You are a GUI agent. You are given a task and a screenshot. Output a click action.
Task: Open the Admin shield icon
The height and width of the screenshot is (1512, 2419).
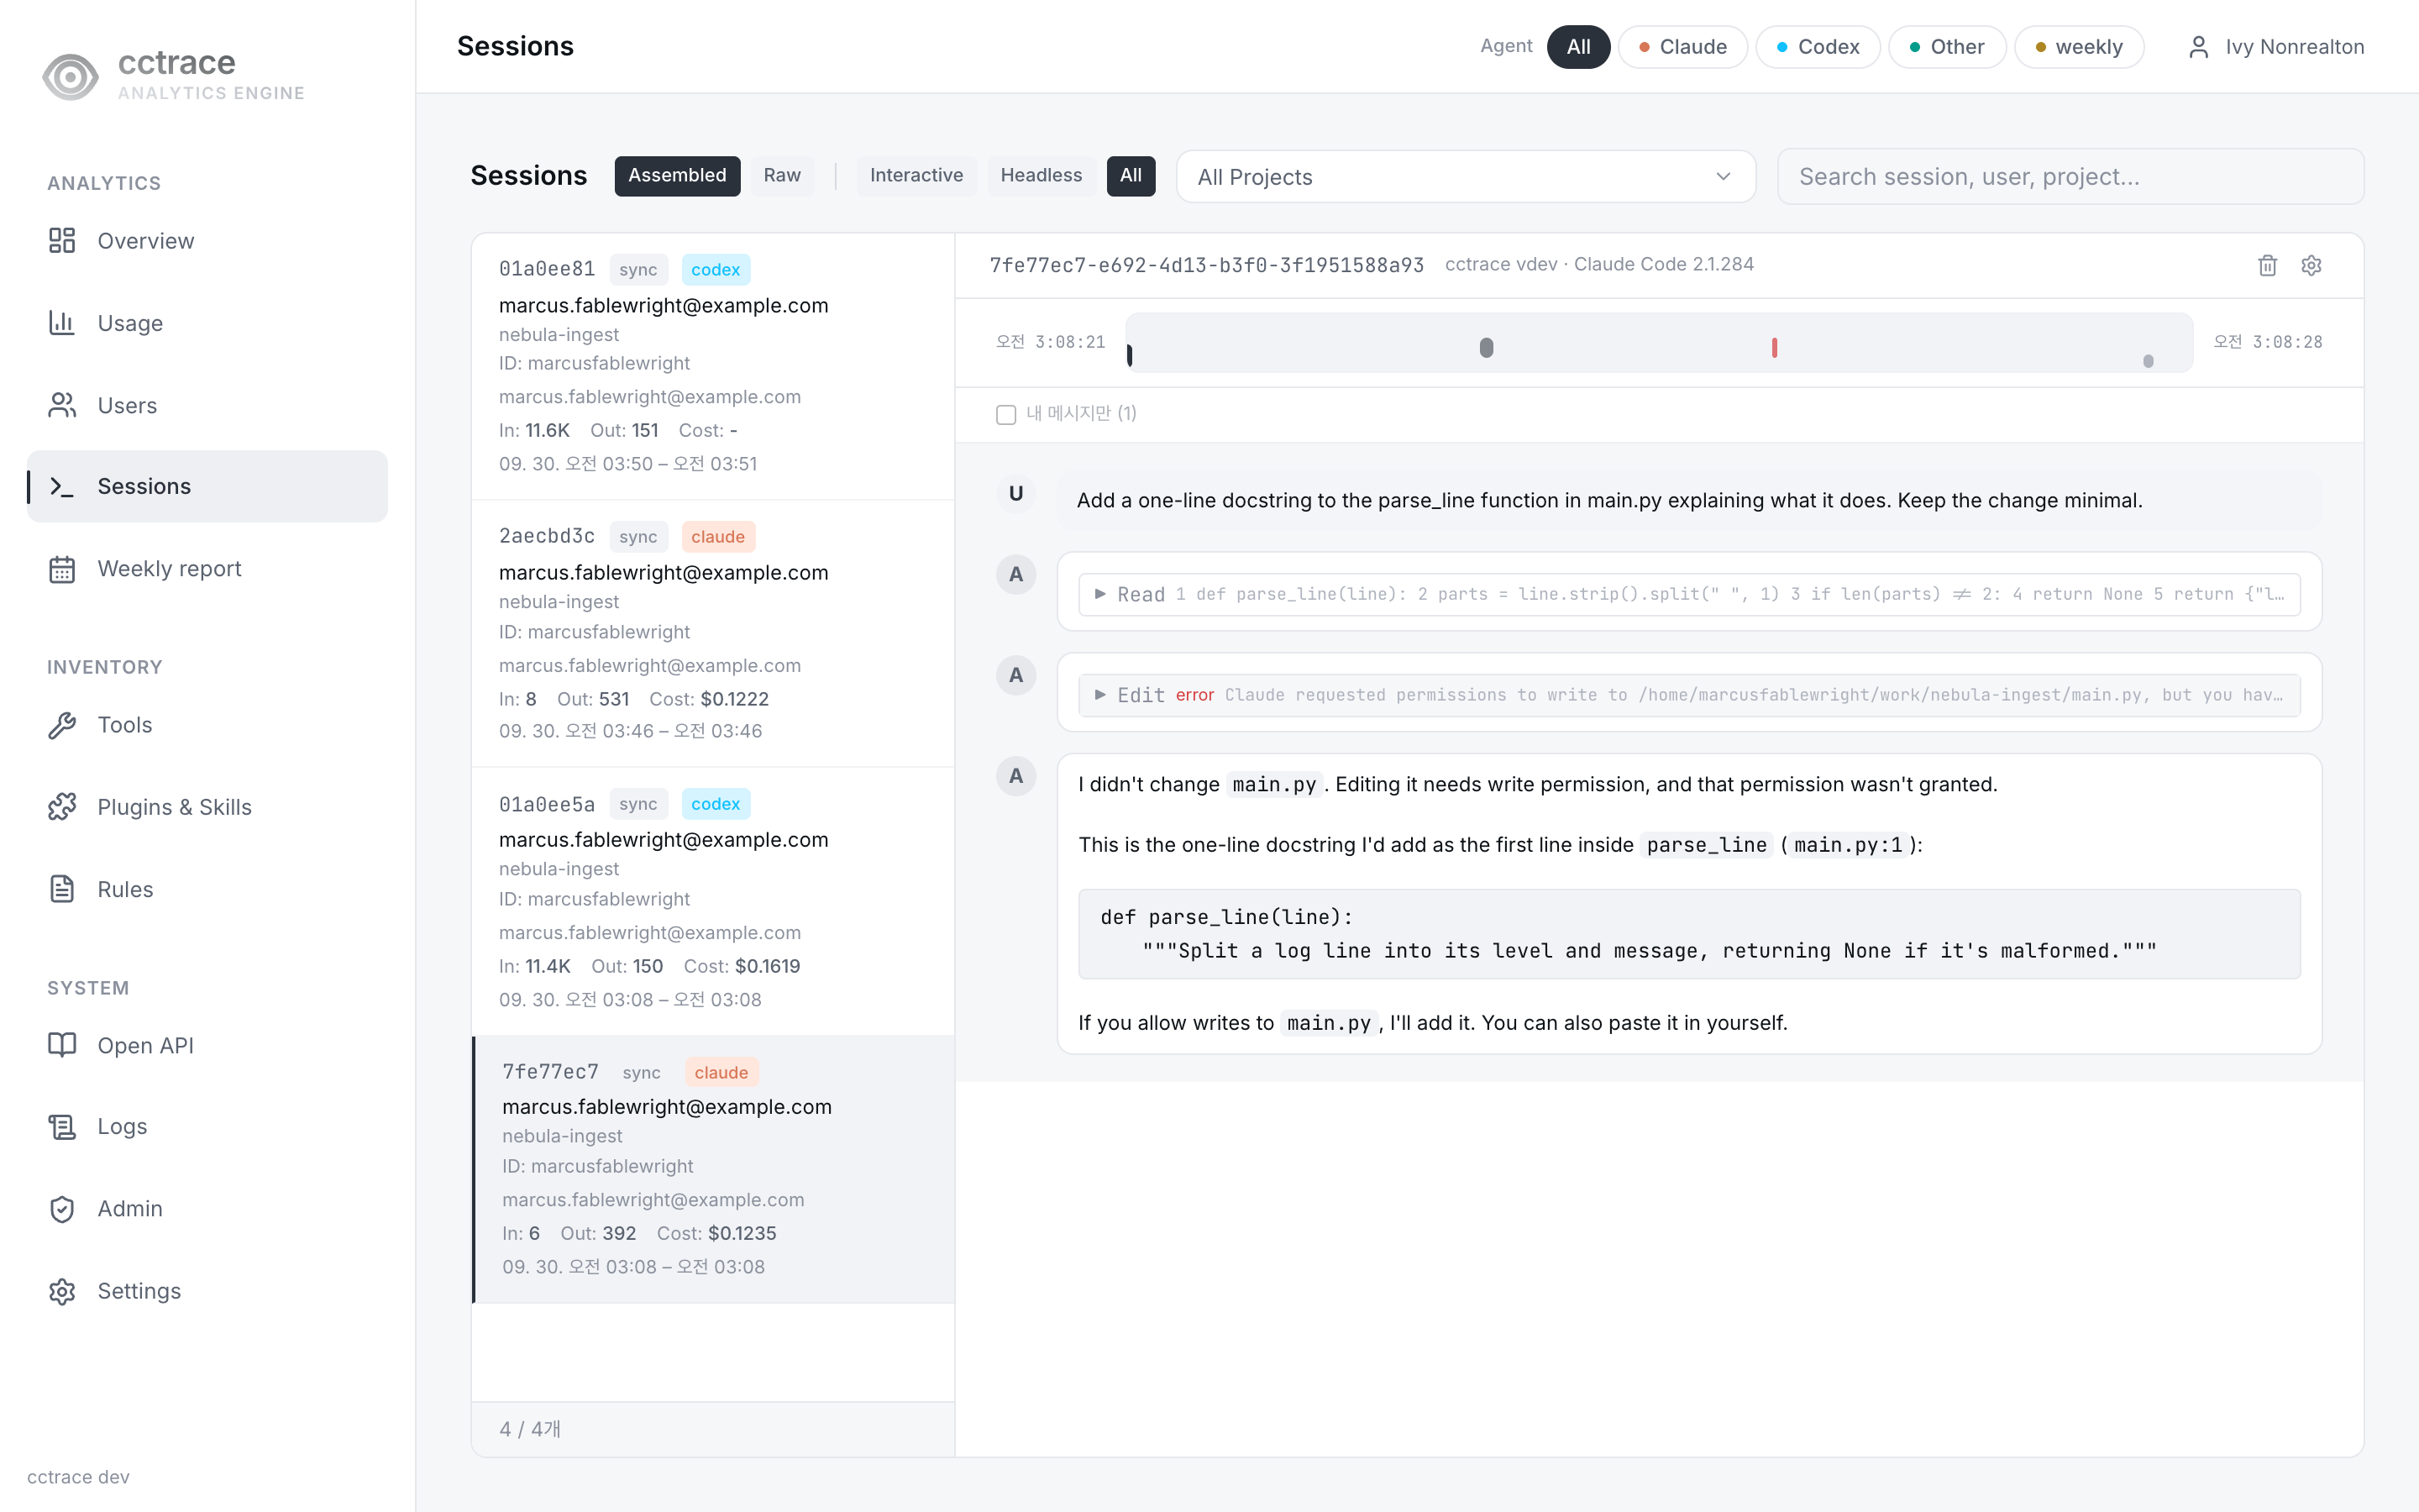click(x=62, y=1209)
